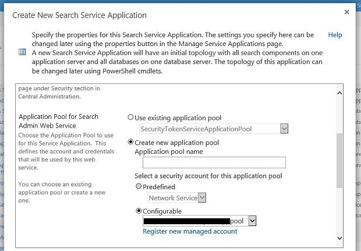Image resolution: width=361 pixels, height=251 pixels.
Task: Click the Select a security account label text
Action: tap(208, 176)
